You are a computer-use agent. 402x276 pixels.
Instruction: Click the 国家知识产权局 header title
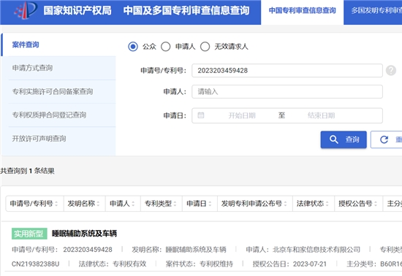coord(77,10)
